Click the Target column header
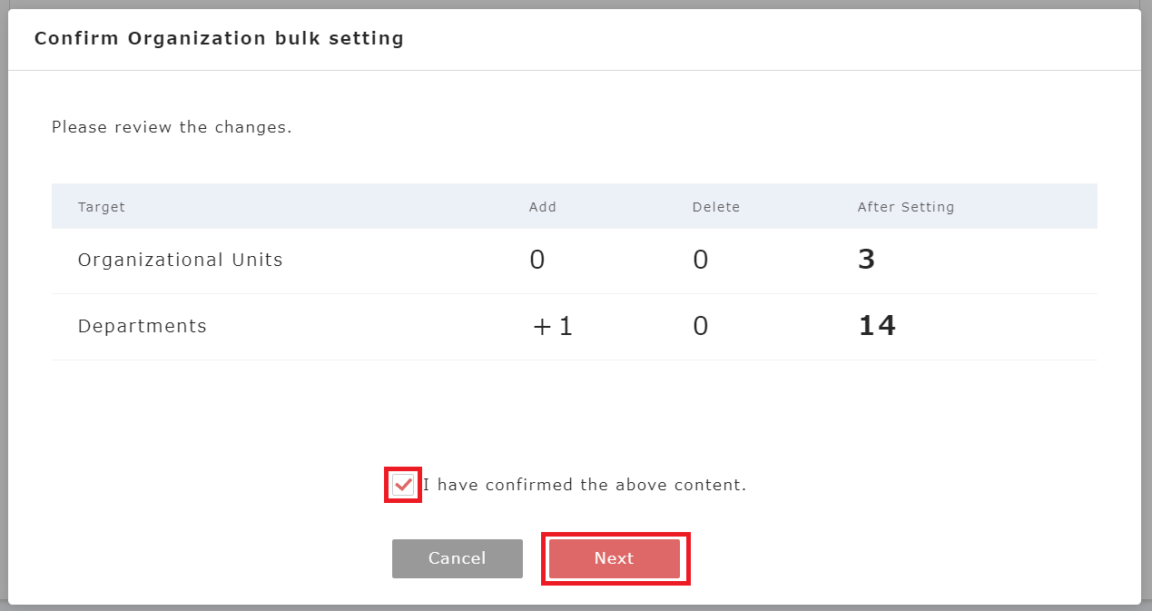Viewport: 1152px width, 611px height. 102,207
